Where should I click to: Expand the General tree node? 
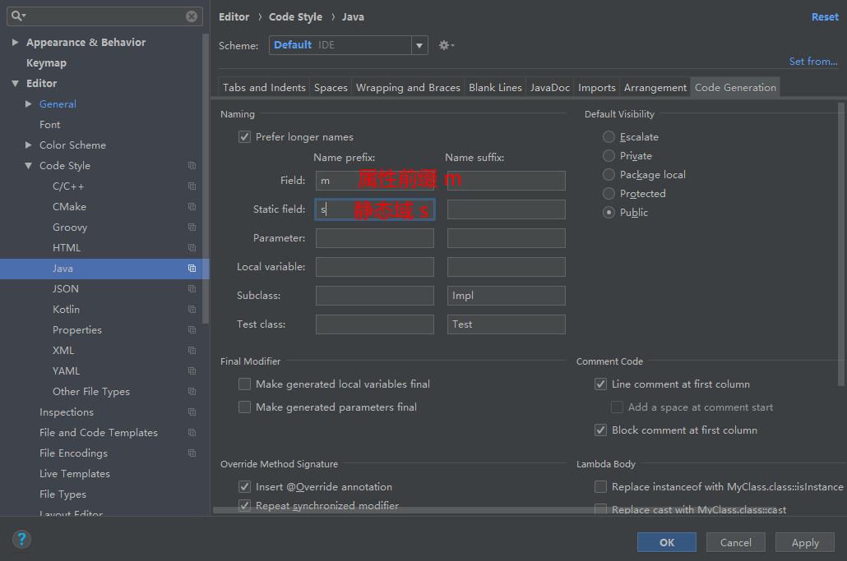pyautogui.click(x=29, y=103)
